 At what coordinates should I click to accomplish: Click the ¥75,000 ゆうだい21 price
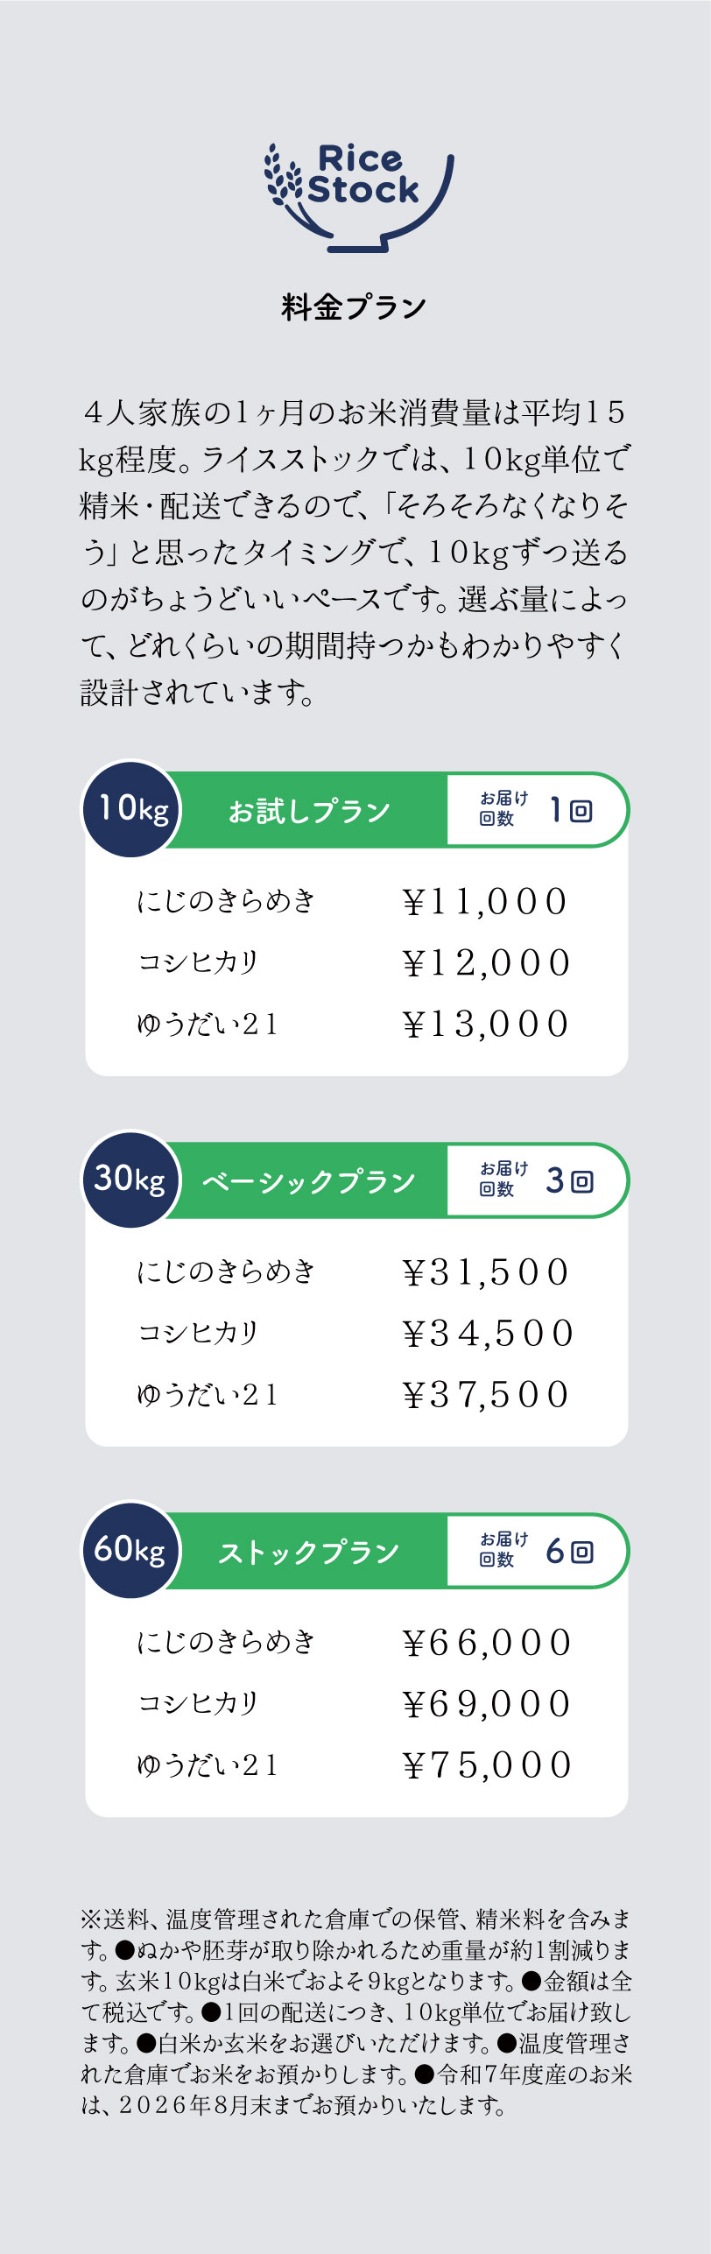[486, 1764]
